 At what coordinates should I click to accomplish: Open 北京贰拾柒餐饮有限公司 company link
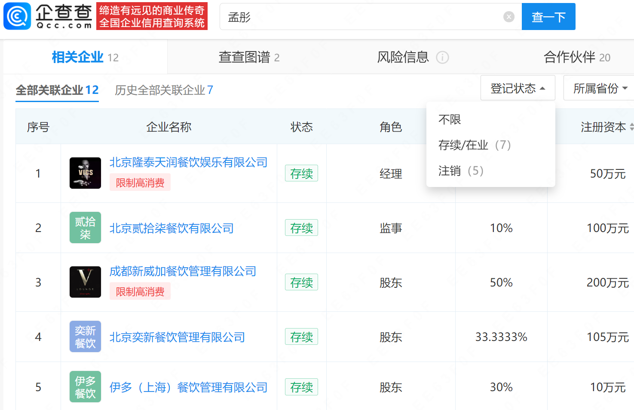point(172,228)
